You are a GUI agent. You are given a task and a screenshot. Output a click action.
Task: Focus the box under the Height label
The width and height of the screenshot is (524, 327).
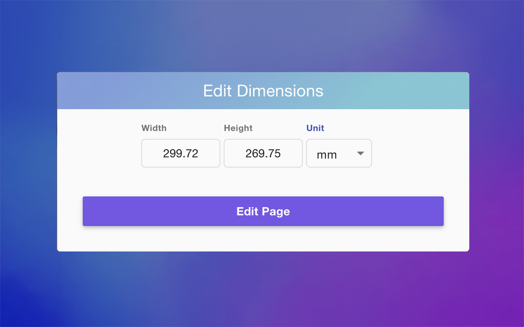click(263, 153)
